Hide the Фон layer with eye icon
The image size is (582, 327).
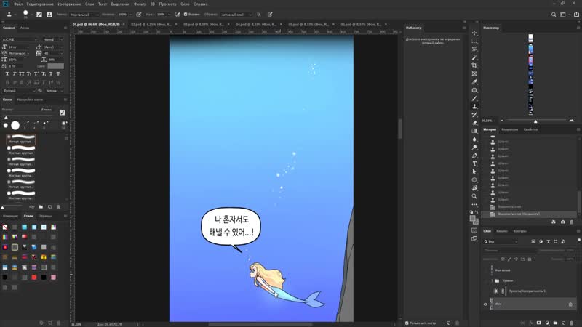coord(485,304)
